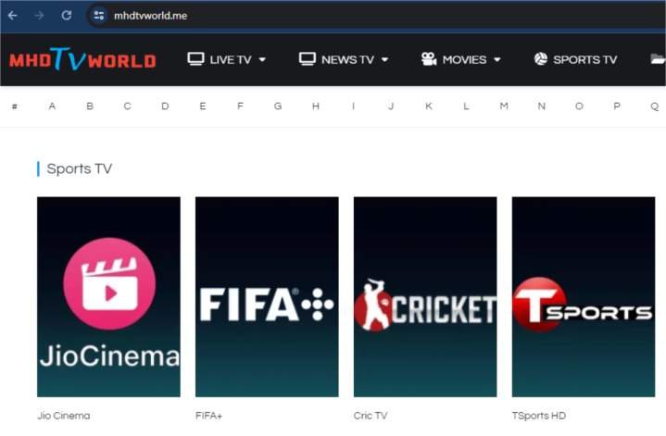Filter channels by letter G
This screenshot has width=666, height=436.
click(x=278, y=106)
